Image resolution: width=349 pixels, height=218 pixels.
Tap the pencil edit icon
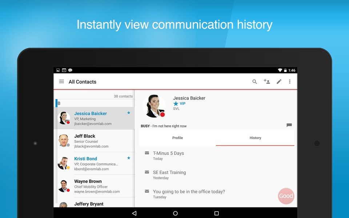279,82
